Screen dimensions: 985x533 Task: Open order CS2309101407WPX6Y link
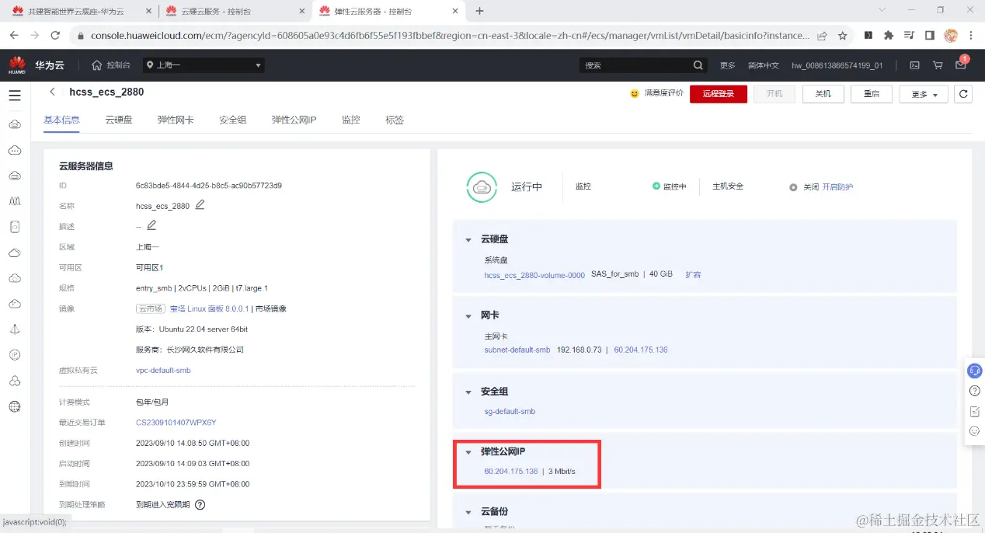click(176, 423)
